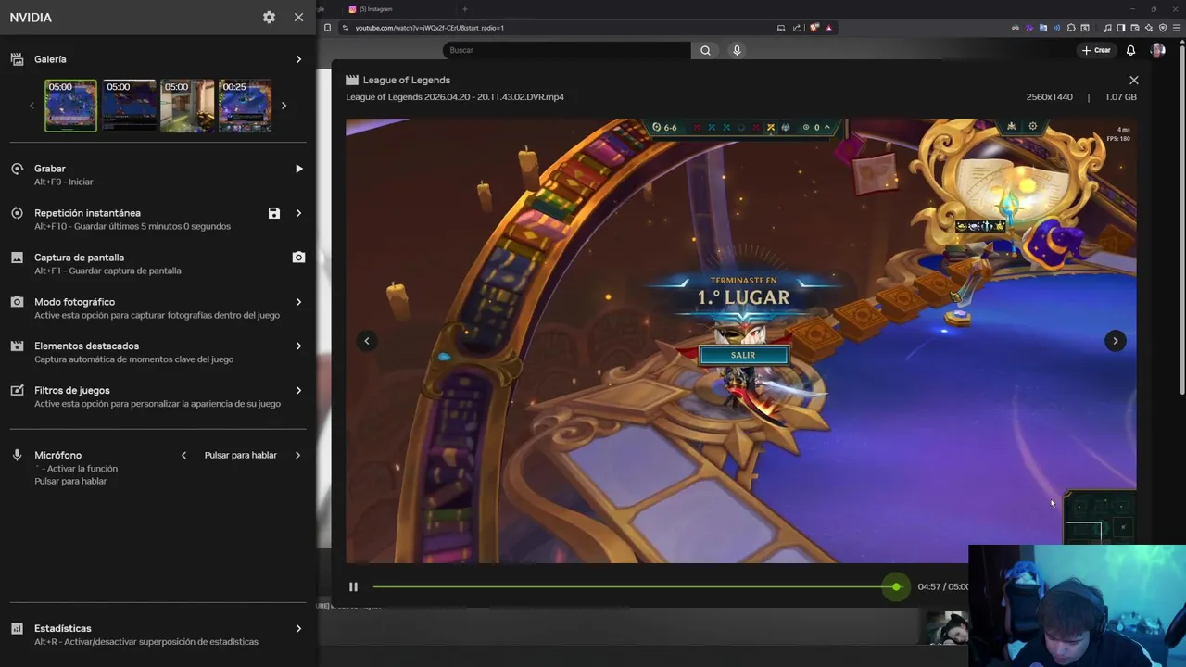Take a screenshot with the camera icon
The height and width of the screenshot is (667, 1186).
click(298, 258)
